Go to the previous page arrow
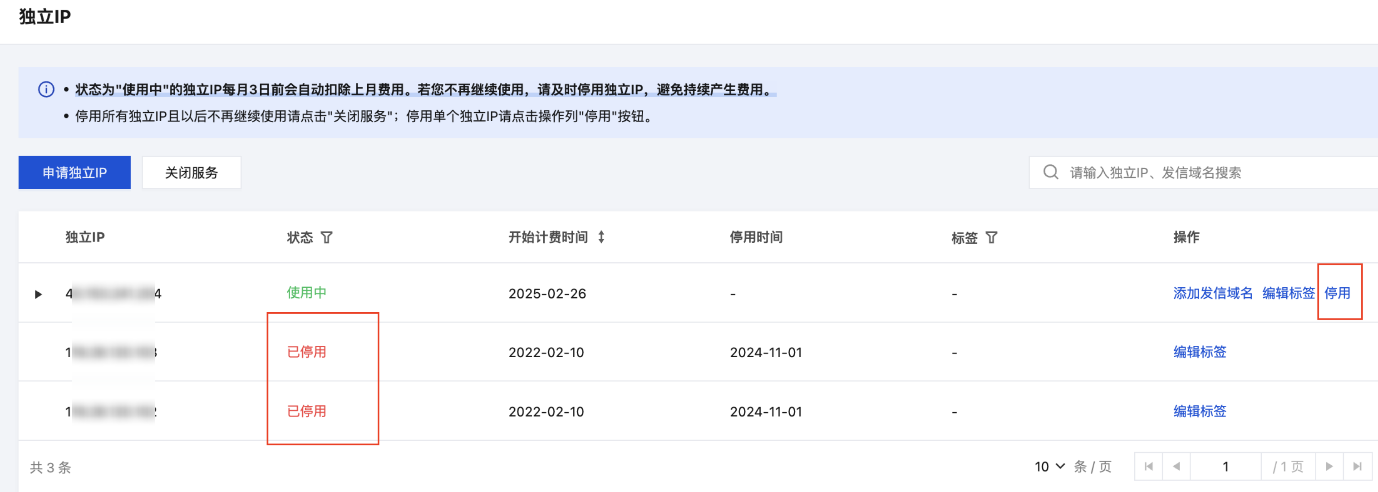 [x=1176, y=466]
